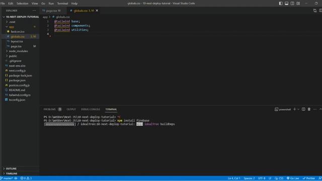Open the File menu
Screen dimensions: 322x181
tap(3, 4)
